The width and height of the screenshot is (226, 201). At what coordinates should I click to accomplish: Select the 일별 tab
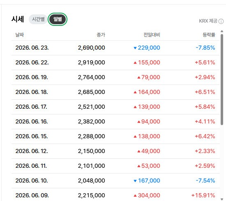click(x=58, y=19)
